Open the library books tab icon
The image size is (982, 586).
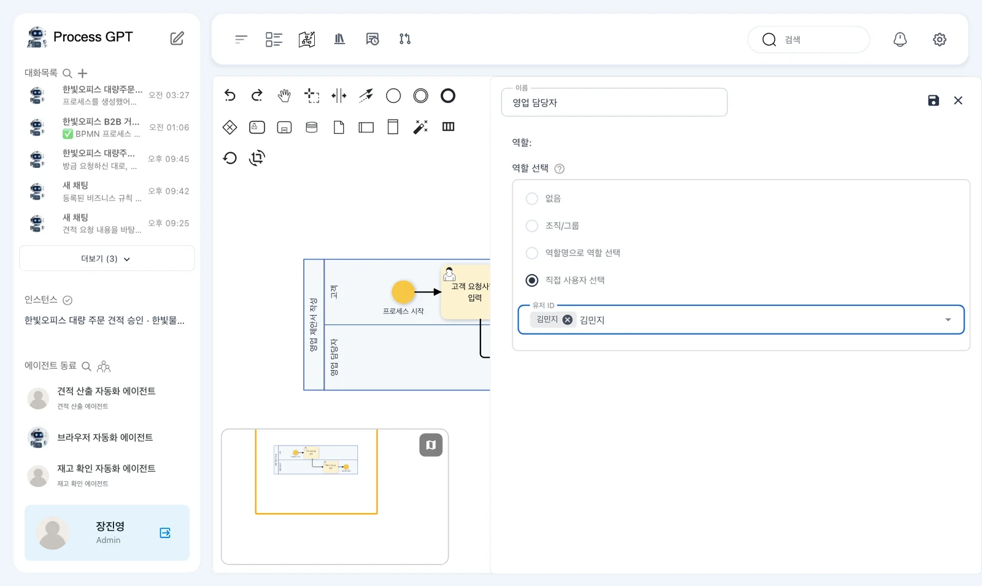click(339, 39)
